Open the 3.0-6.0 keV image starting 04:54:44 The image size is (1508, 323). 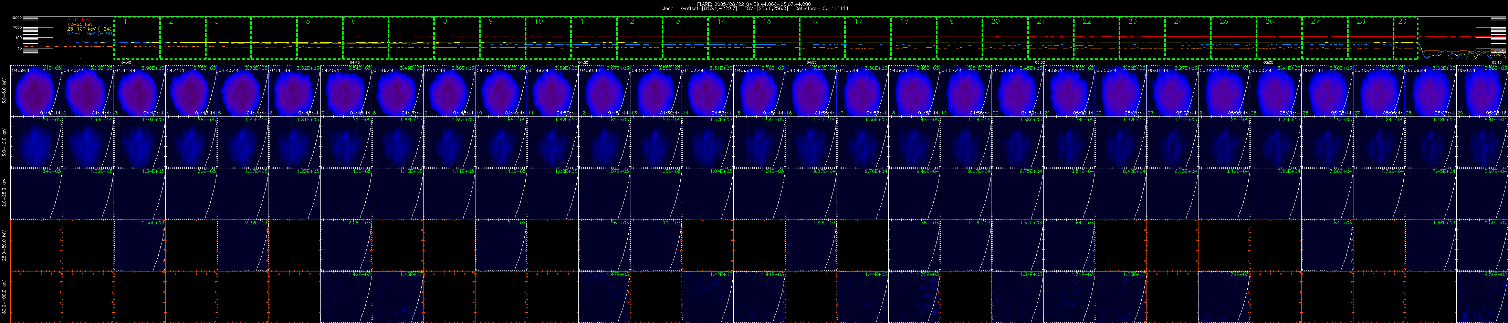[x=811, y=90]
